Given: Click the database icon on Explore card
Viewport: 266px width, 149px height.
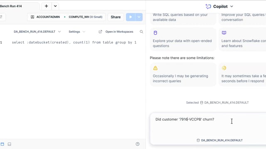Looking at the screenshot, I should click(155, 33).
